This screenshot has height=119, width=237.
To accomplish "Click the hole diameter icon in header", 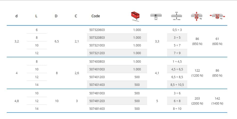I will (156, 16).
